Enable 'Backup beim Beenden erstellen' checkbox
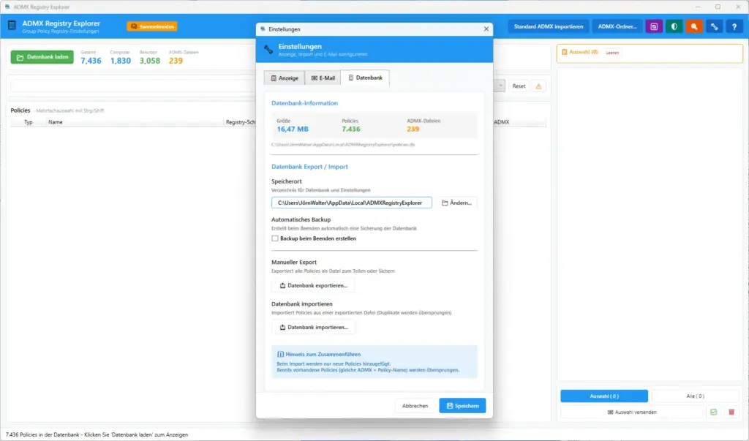This screenshot has height=441, width=749. pos(275,238)
